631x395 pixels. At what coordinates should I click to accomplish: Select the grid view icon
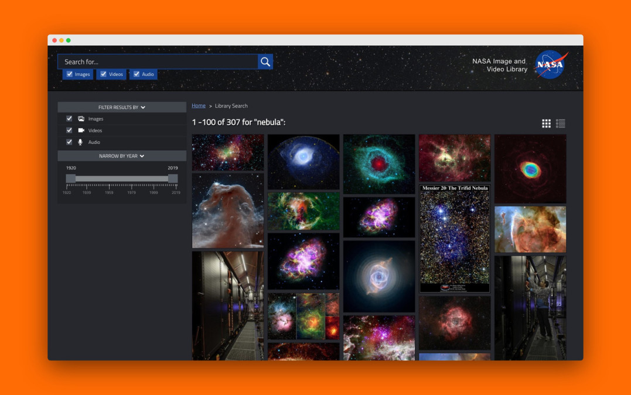click(546, 123)
